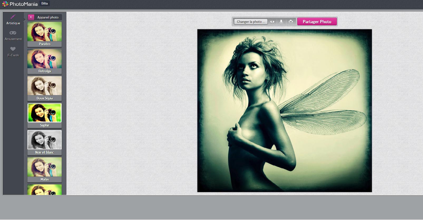Click the Partager Photo button

[317, 22]
